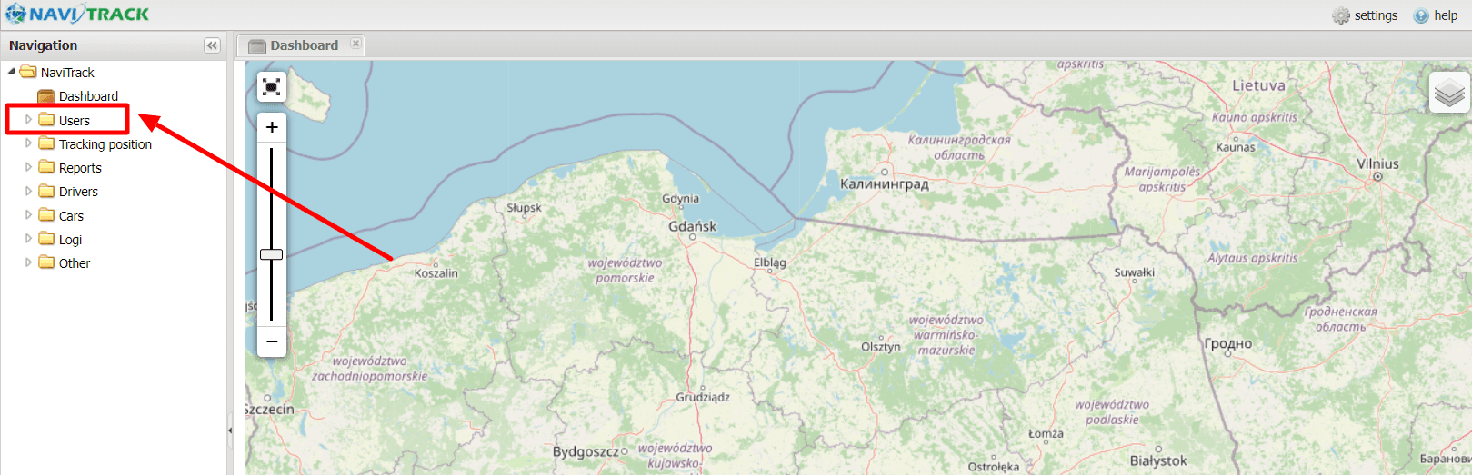Viewport: 1472px width, 475px height.
Task: Click the help question mark icon
Action: [1421, 15]
